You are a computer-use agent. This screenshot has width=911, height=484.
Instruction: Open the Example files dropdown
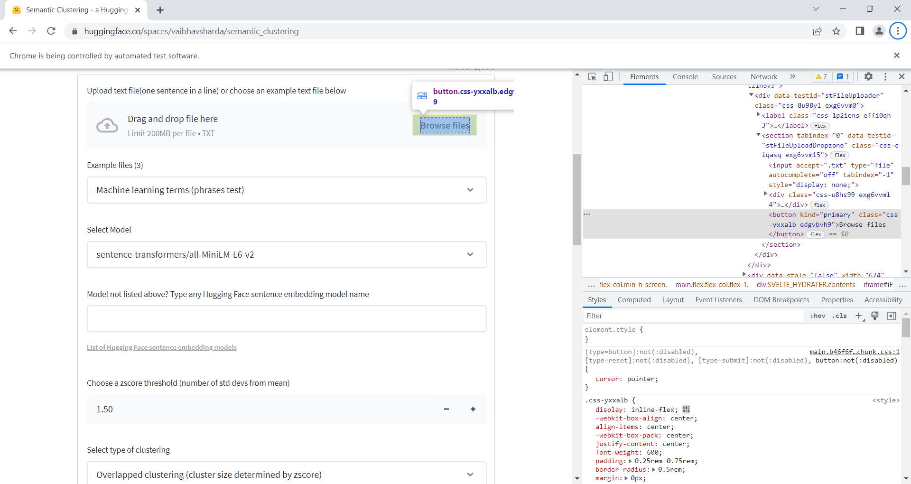coord(287,190)
